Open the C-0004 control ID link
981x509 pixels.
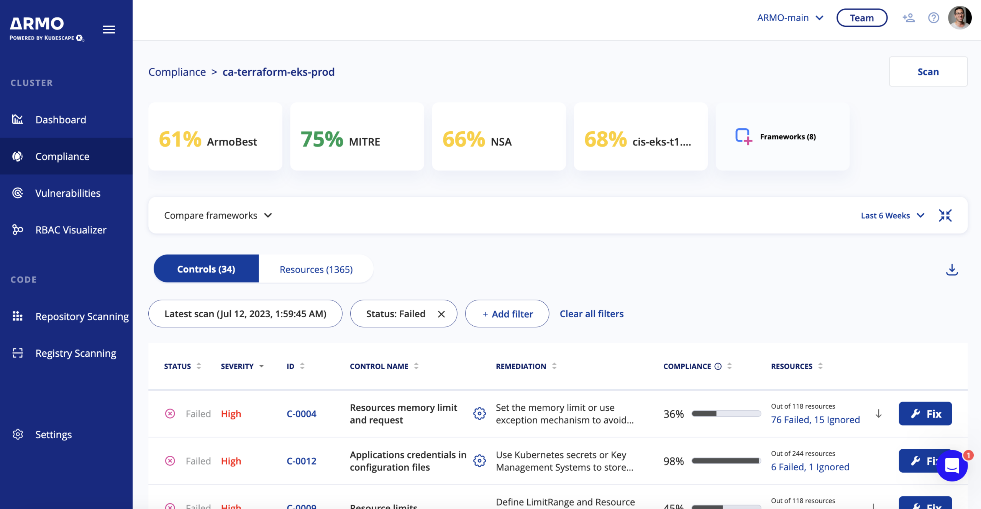[302, 414]
